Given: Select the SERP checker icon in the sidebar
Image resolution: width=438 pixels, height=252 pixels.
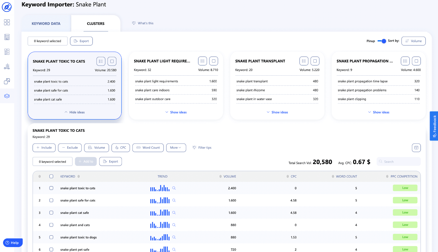Looking at the screenshot, I should [x=7, y=37].
